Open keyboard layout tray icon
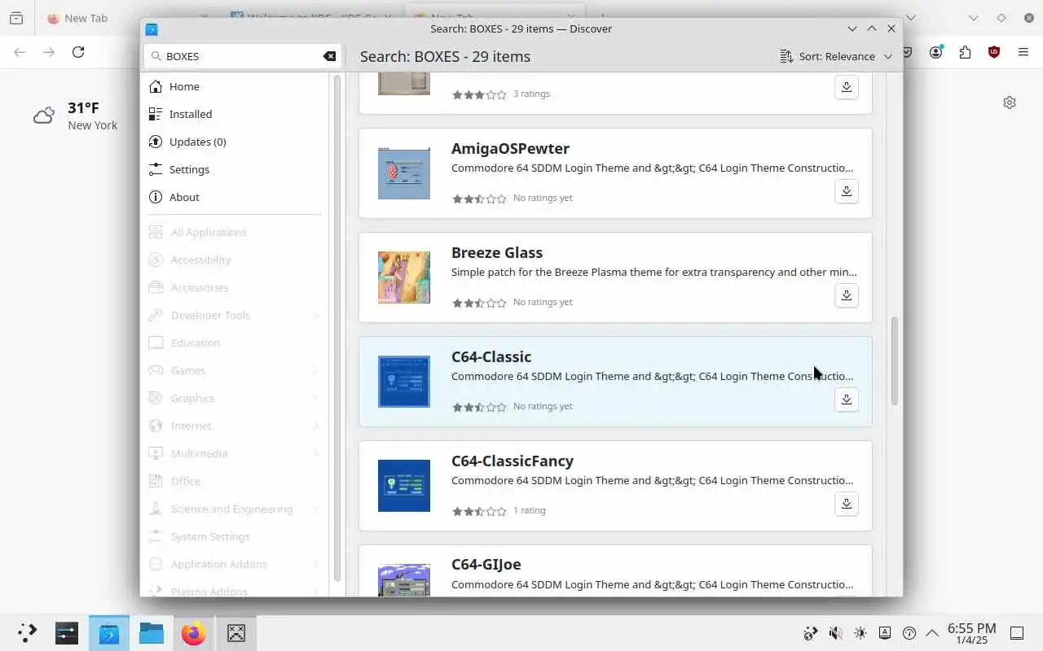 885,633
